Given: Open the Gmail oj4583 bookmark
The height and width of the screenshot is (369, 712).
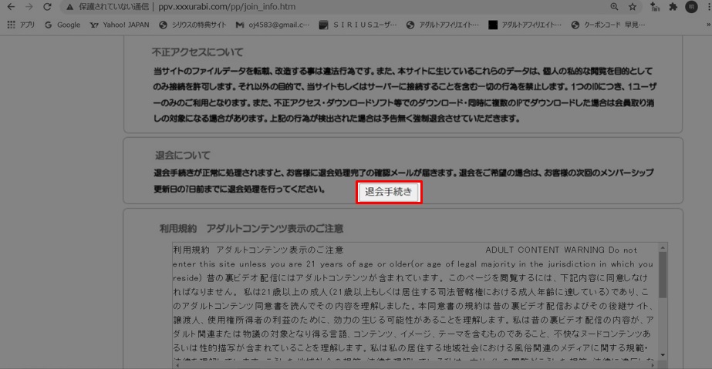Looking at the screenshot, I should pos(272,25).
